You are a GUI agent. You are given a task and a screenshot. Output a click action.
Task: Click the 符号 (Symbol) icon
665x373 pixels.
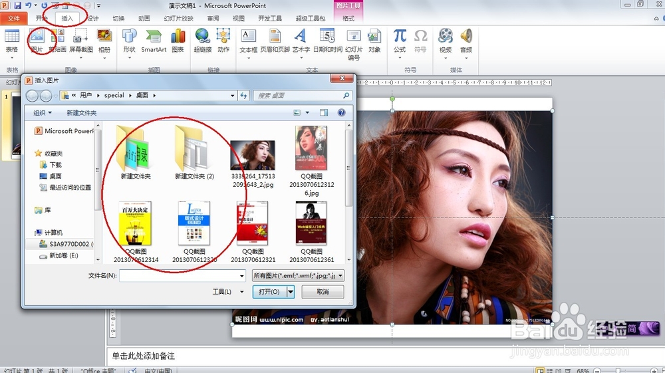(x=420, y=41)
